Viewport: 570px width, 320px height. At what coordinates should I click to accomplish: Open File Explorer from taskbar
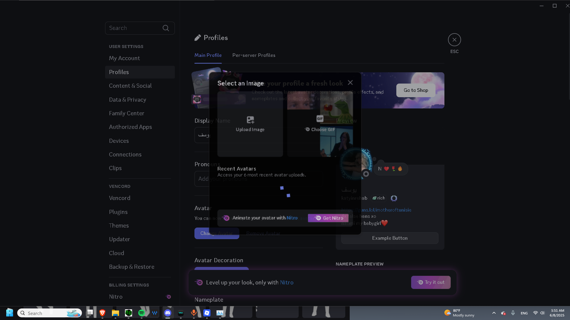point(115,313)
